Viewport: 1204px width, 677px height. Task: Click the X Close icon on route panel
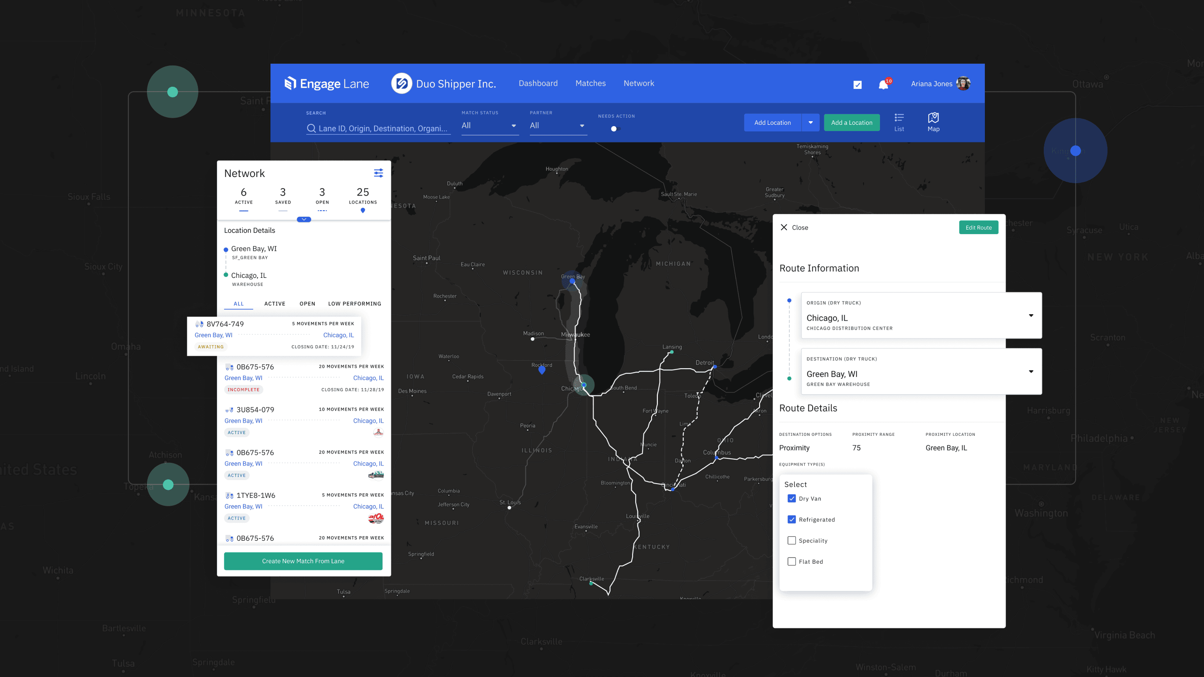[x=784, y=227]
